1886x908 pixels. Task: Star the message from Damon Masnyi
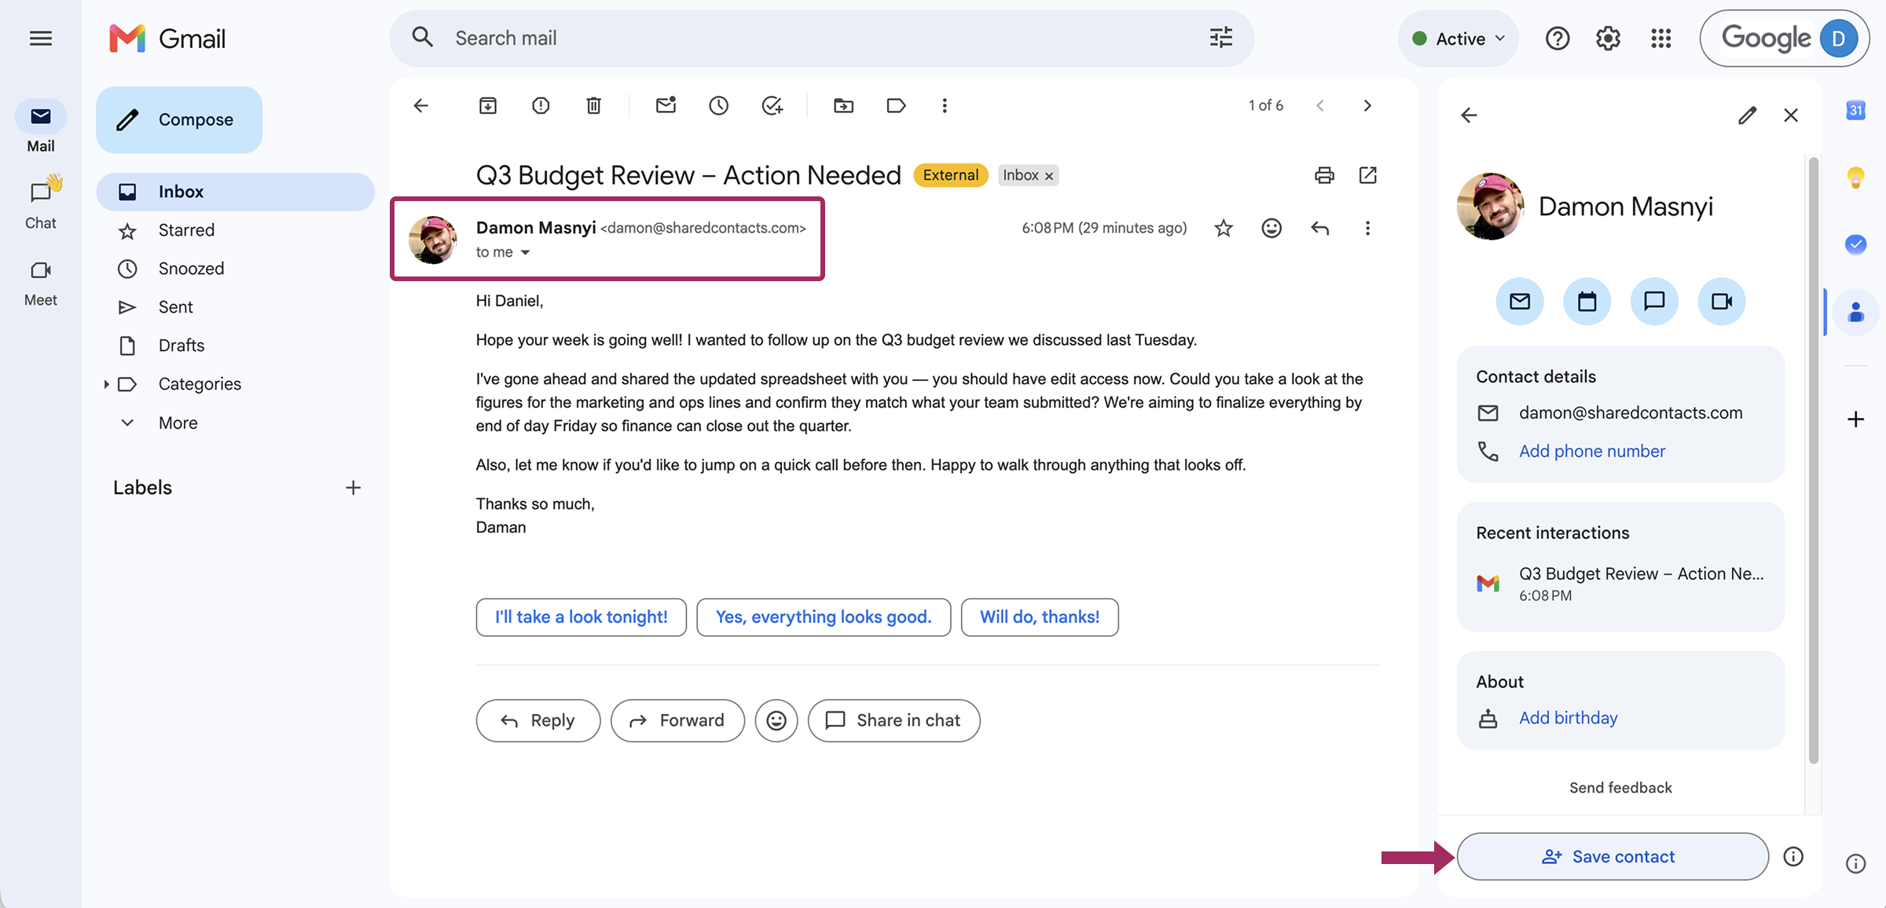[1224, 229]
